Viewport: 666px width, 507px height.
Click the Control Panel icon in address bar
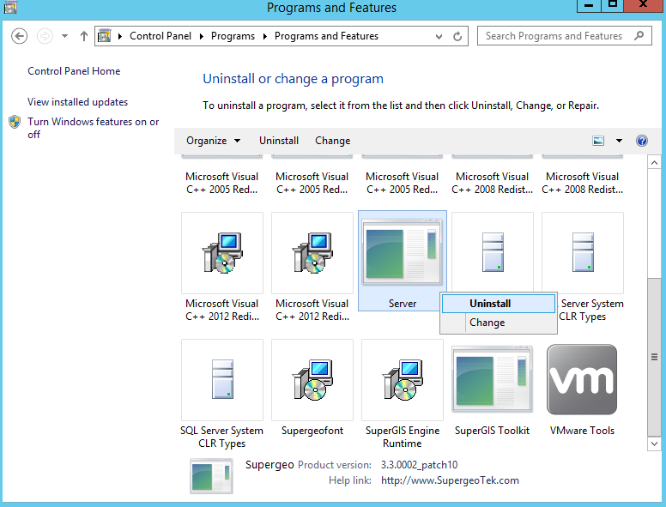pos(105,36)
